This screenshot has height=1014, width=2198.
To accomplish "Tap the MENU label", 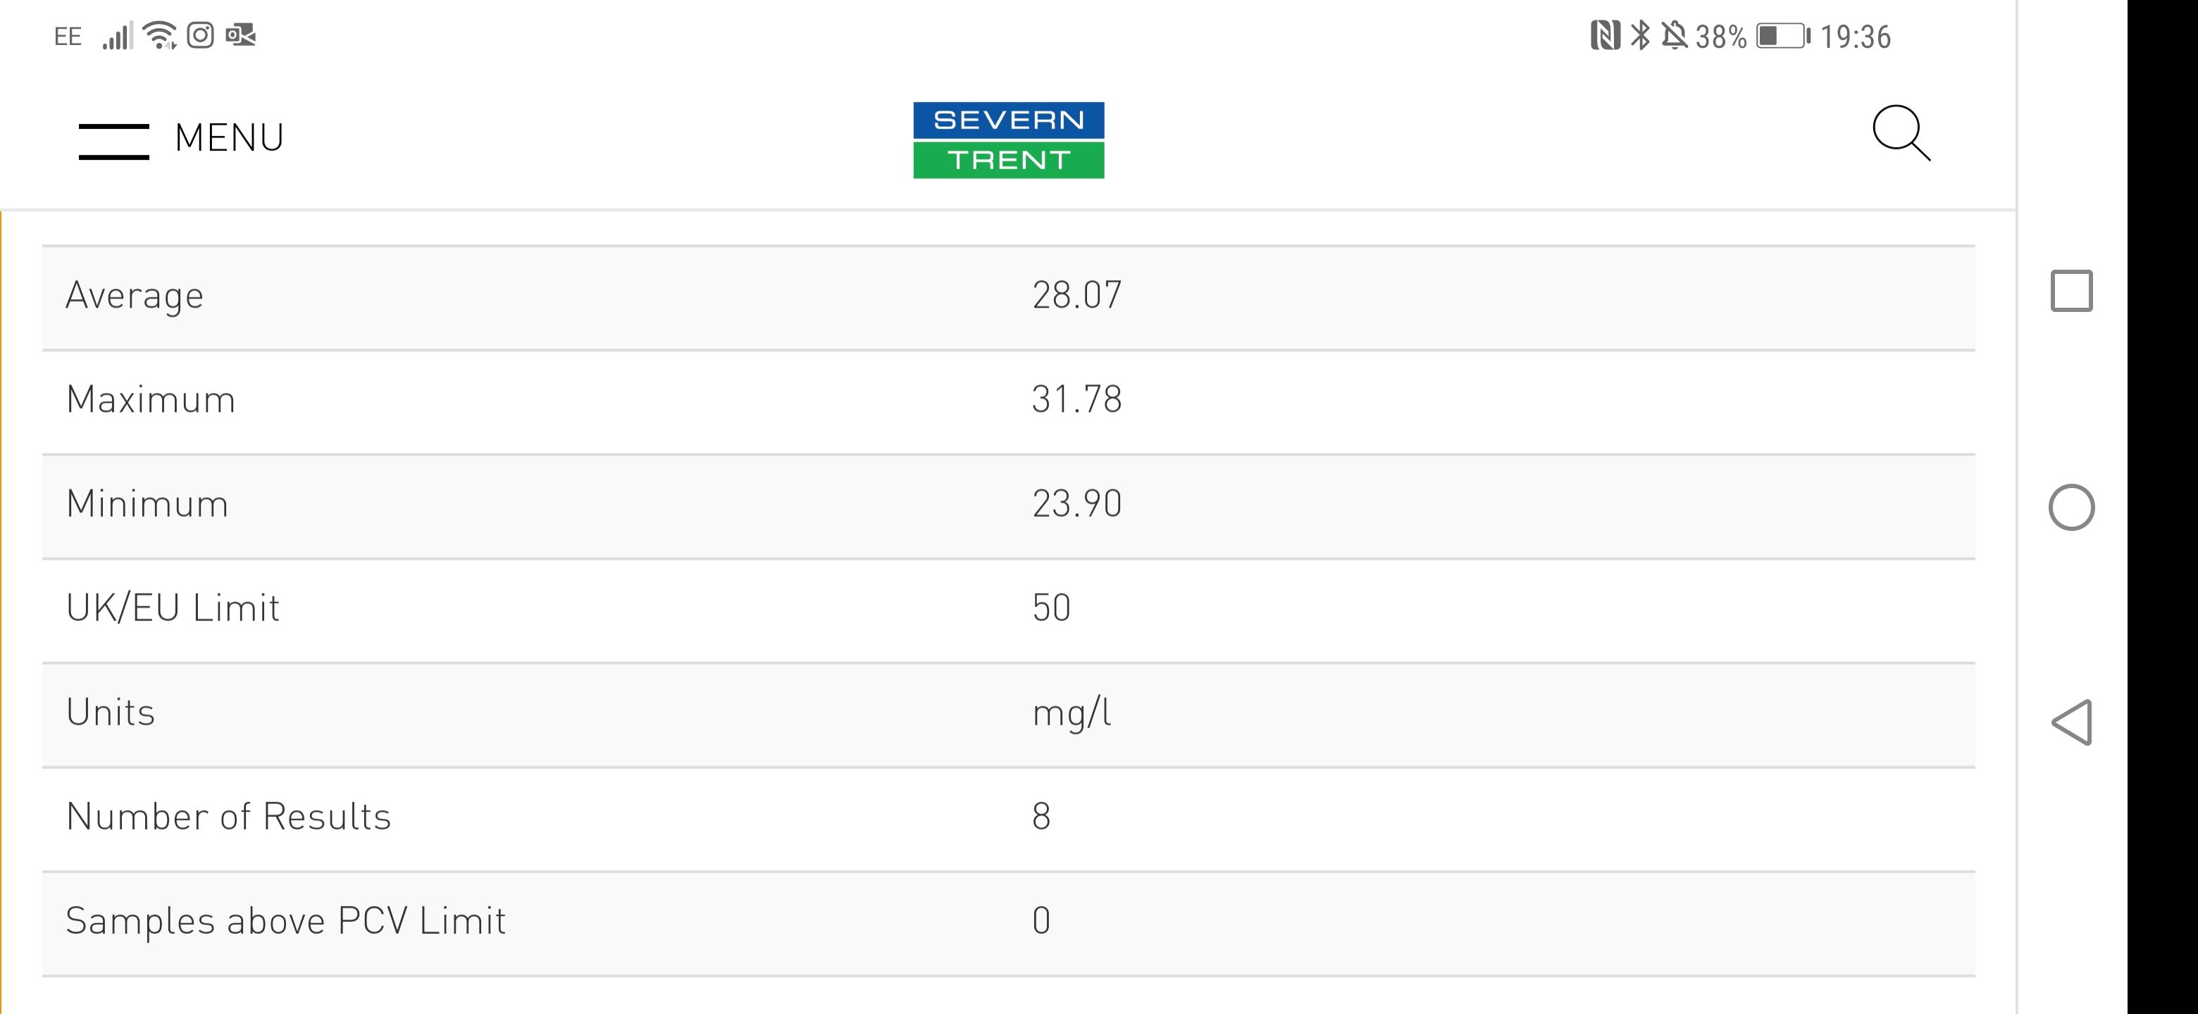I will [229, 137].
